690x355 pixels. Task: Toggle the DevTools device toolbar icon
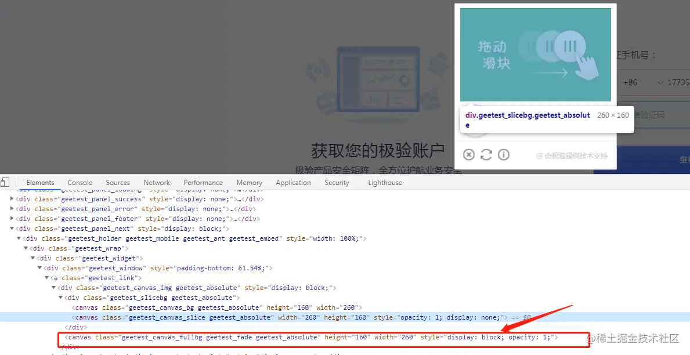coord(6,182)
